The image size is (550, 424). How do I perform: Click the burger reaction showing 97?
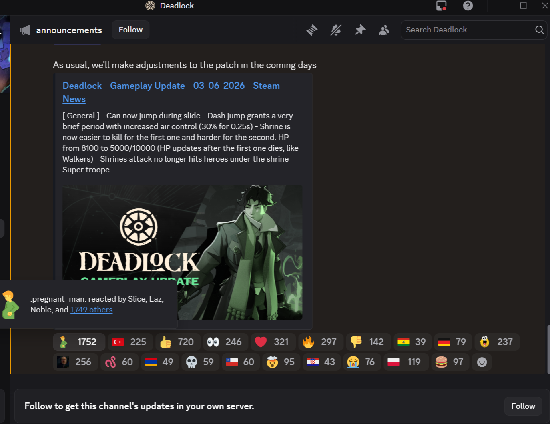tap(450, 362)
